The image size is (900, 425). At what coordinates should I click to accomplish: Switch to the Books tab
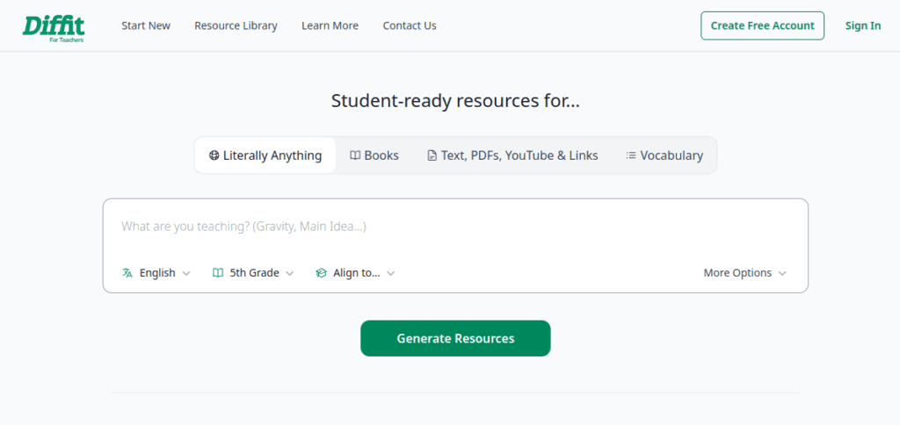[x=374, y=155]
